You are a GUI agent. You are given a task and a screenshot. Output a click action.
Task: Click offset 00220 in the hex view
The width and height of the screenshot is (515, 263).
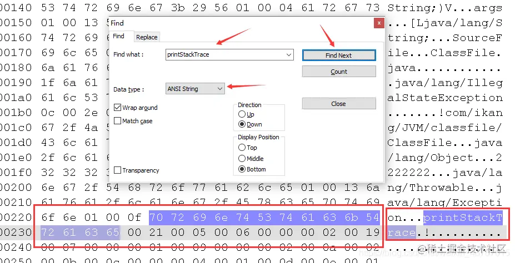(16, 218)
